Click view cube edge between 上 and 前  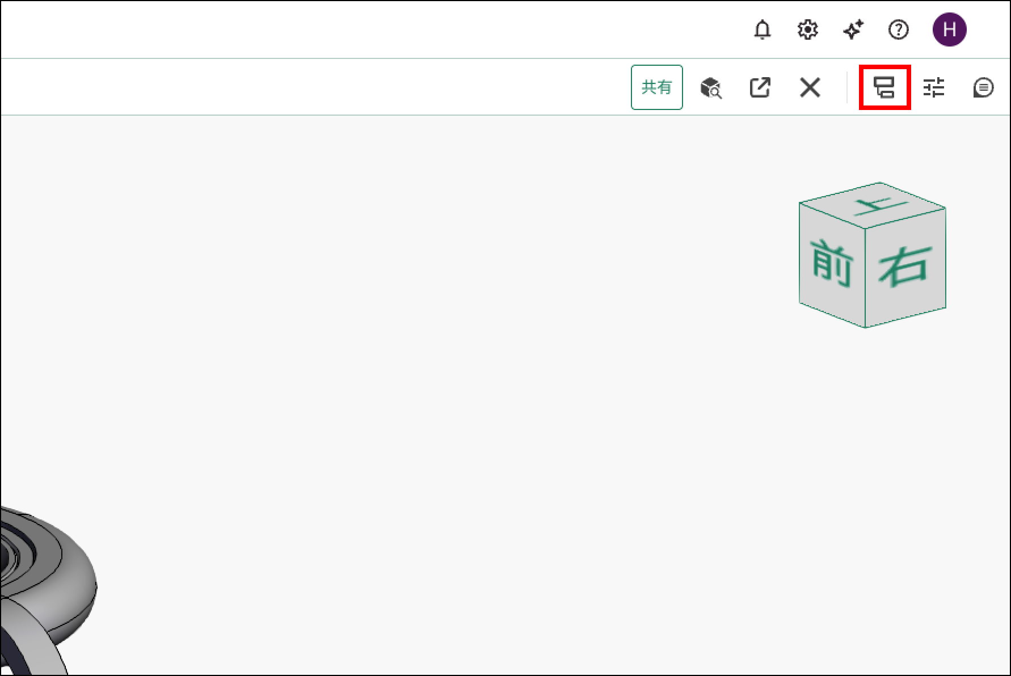pos(831,215)
